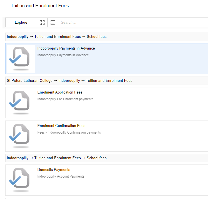Select highlighted Payments in Advance row description
This screenshot has height=199, width=208.
63,55
